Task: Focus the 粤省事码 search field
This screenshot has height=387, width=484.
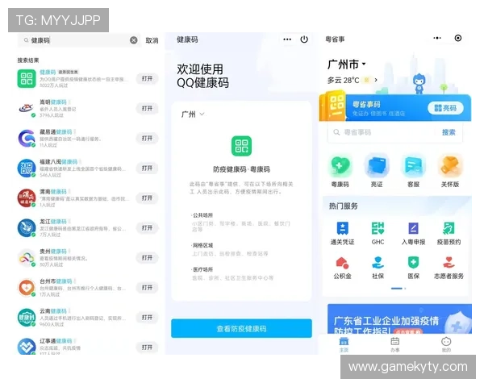Action: (x=382, y=132)
